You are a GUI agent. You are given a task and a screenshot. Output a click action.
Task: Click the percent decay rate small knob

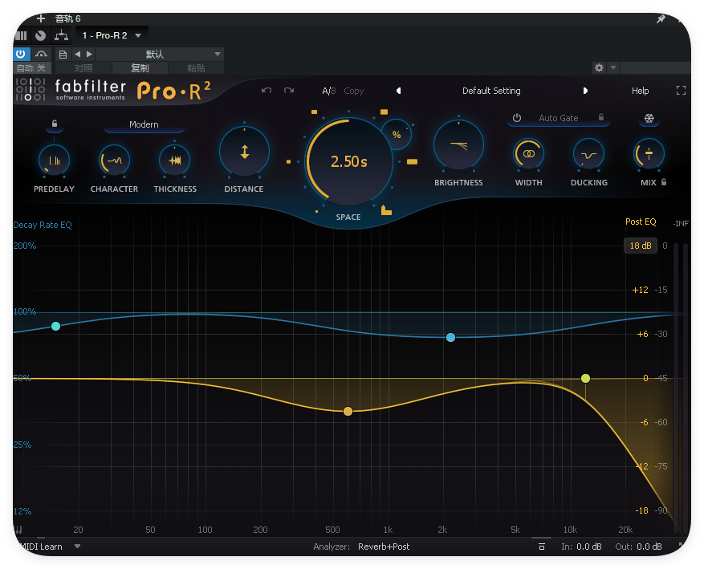click(397, 135)
